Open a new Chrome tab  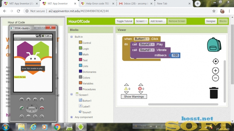[197, 4]
